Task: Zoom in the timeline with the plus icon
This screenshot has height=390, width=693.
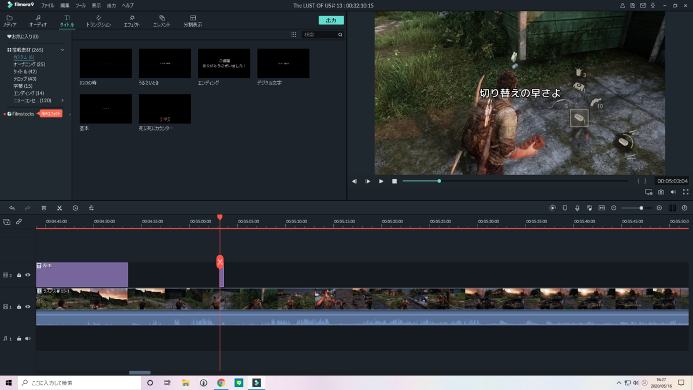Action: tap(659, 208)
